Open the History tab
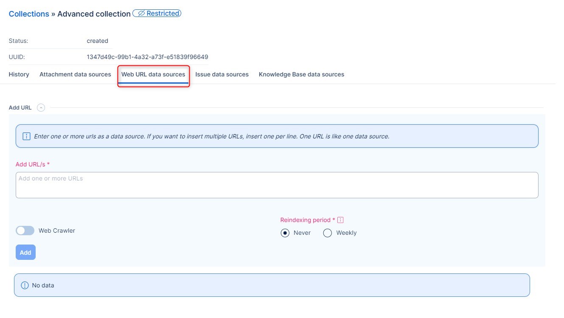 pyautogui.click(x=19, y=74)
